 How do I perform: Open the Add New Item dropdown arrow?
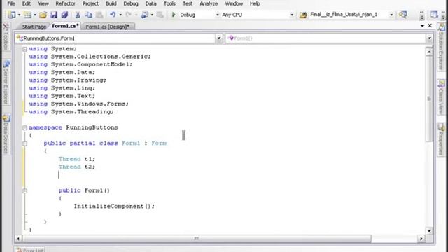click(35, 15)
